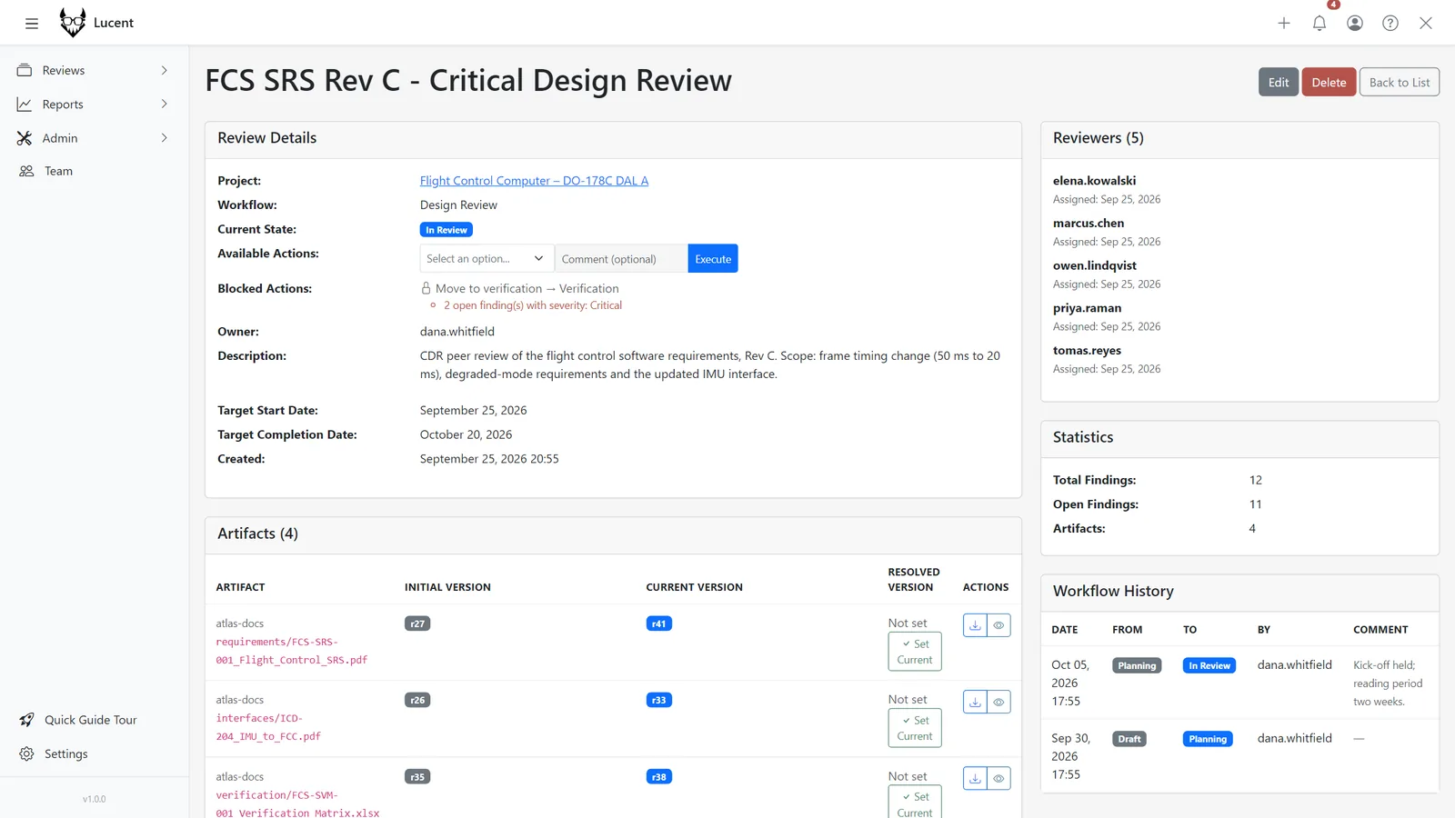1455x818 pixels.
Task: View the Verification Matrix artifact with the eye icon
Action: pos(998,778)
